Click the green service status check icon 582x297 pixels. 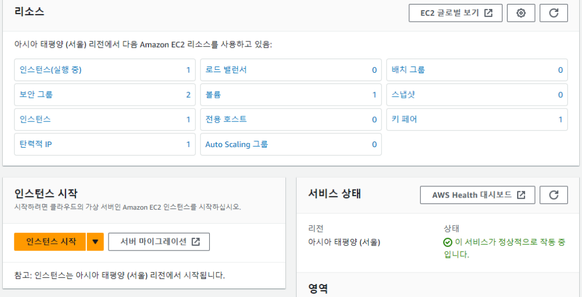click(x=448, y=242)
